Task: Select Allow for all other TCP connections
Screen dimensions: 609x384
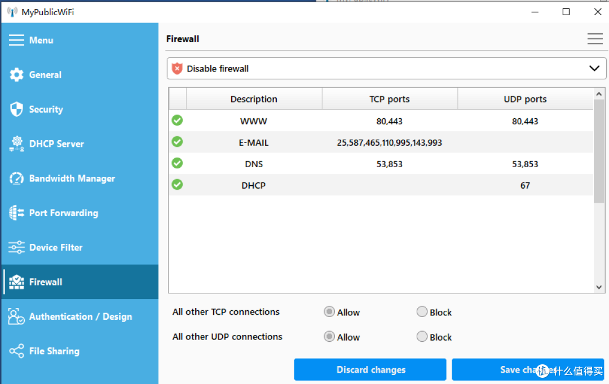Action: coord(329,312)
